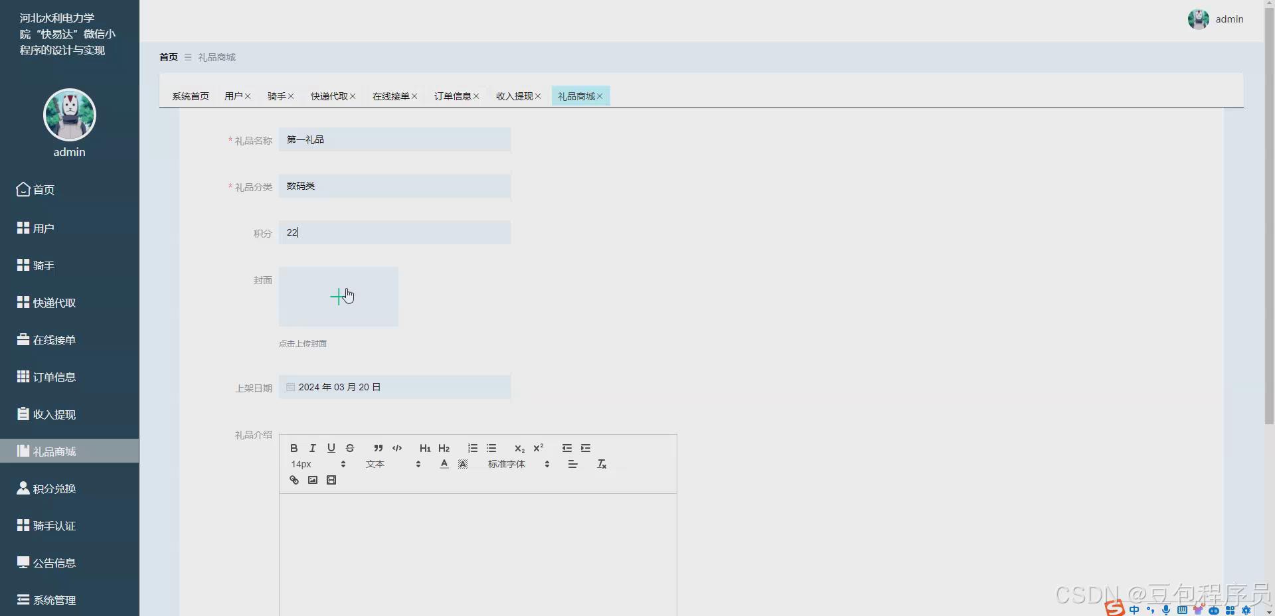Open the Sogou input method logo

coord(1114,608)
